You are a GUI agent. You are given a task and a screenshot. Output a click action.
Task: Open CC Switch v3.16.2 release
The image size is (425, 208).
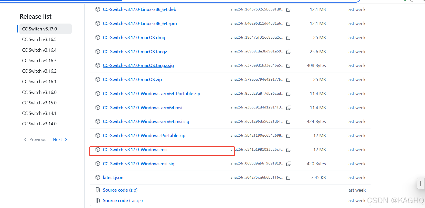pos(39,71)
